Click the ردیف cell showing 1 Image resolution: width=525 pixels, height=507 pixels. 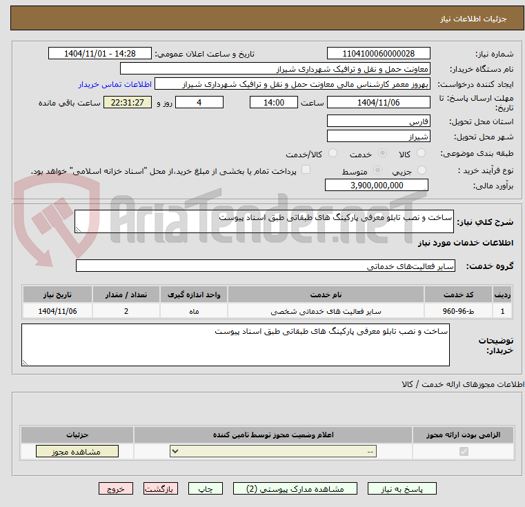(502, 311)
